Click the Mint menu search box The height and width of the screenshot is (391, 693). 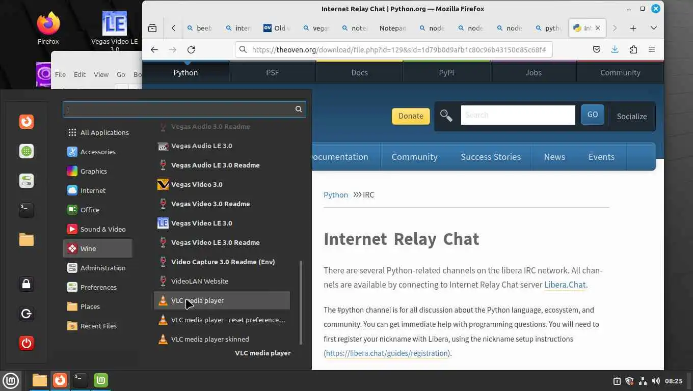[x=184, y=109]
